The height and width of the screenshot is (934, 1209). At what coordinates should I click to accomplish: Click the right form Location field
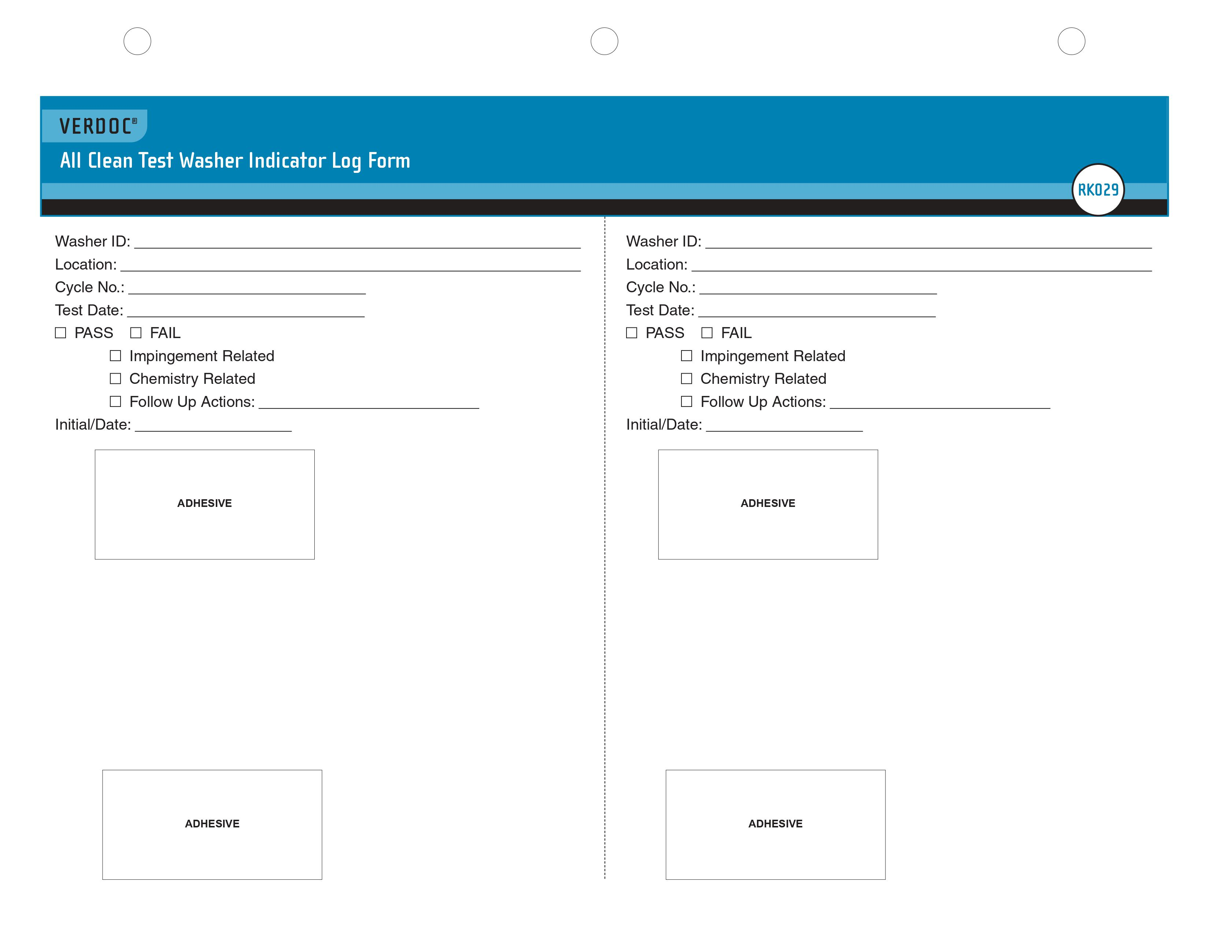click(922, 264)
